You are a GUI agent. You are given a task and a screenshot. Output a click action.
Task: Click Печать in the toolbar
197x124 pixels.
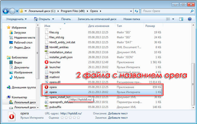tap(66, 19)
